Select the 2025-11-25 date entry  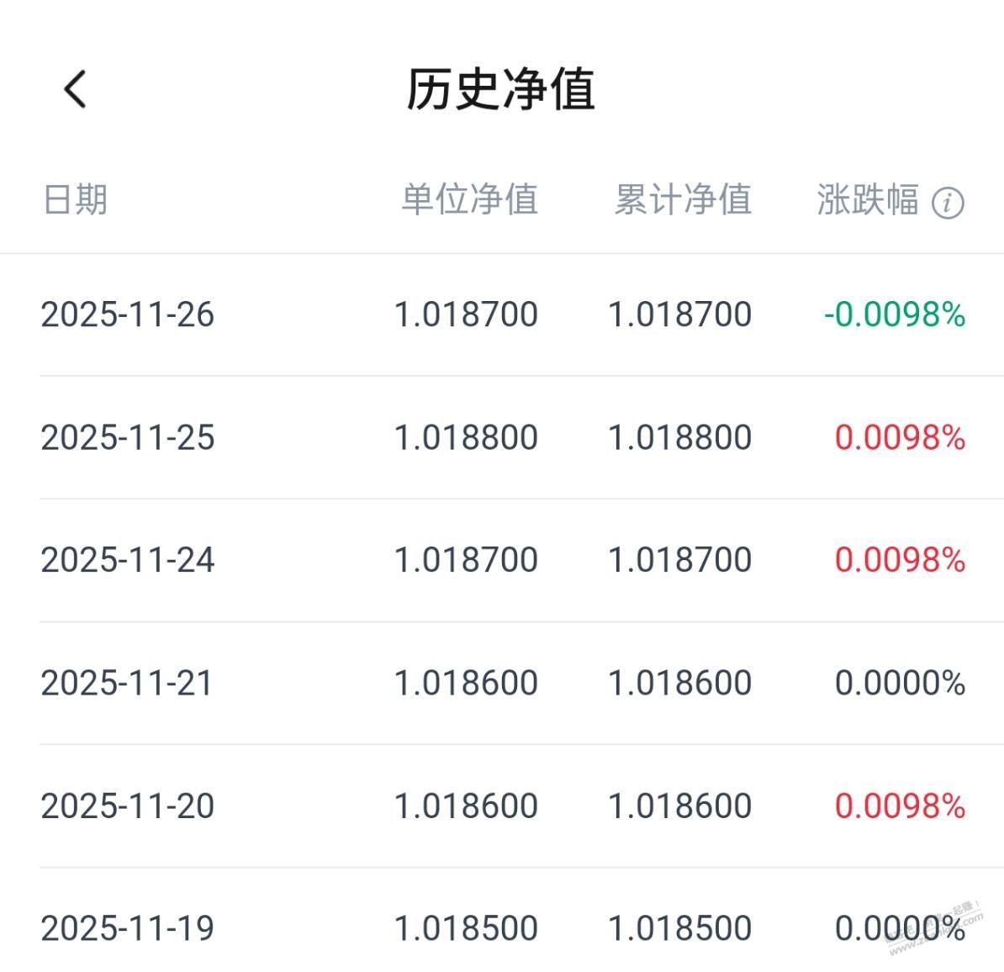coord(128,437)
